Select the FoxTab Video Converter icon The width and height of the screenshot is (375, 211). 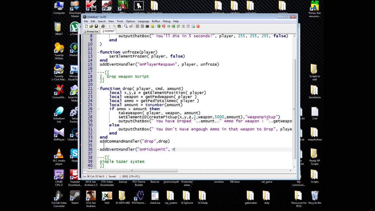click(x=59, y=199)
